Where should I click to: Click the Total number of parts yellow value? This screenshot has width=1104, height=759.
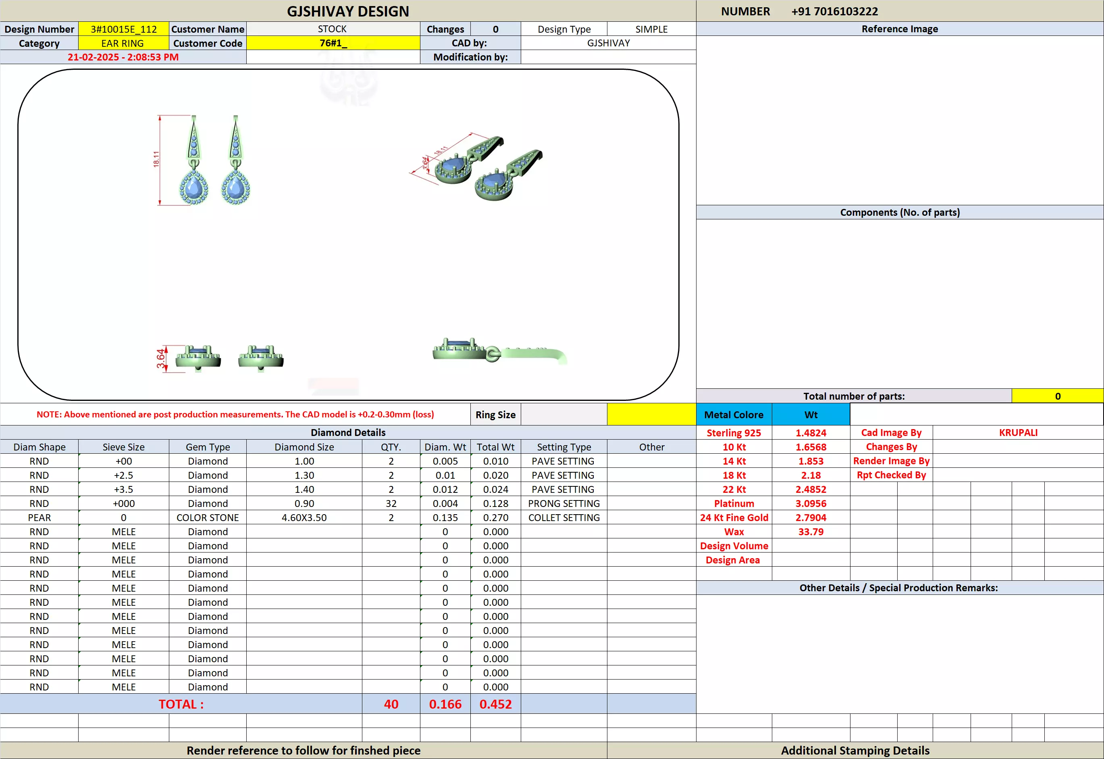(x=1057, y=396)
